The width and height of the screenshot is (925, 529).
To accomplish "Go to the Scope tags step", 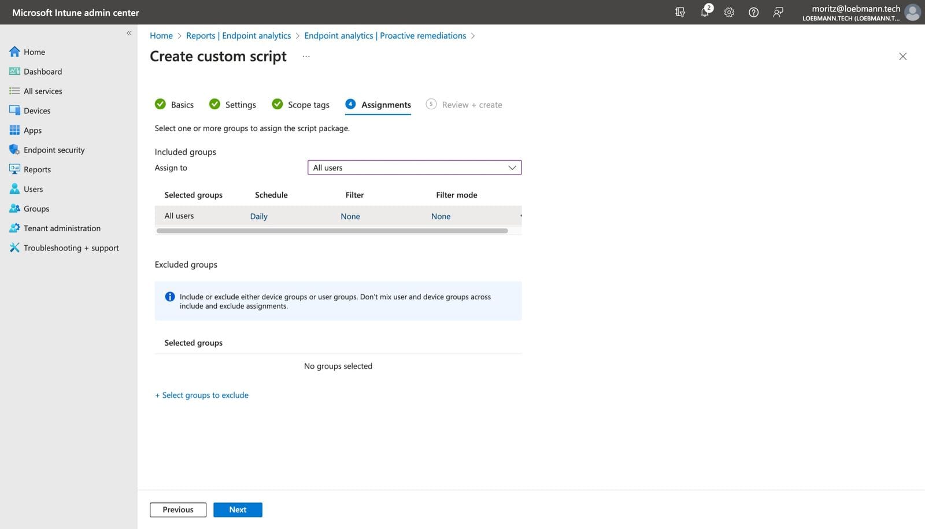I will click(x=301, y=104).
